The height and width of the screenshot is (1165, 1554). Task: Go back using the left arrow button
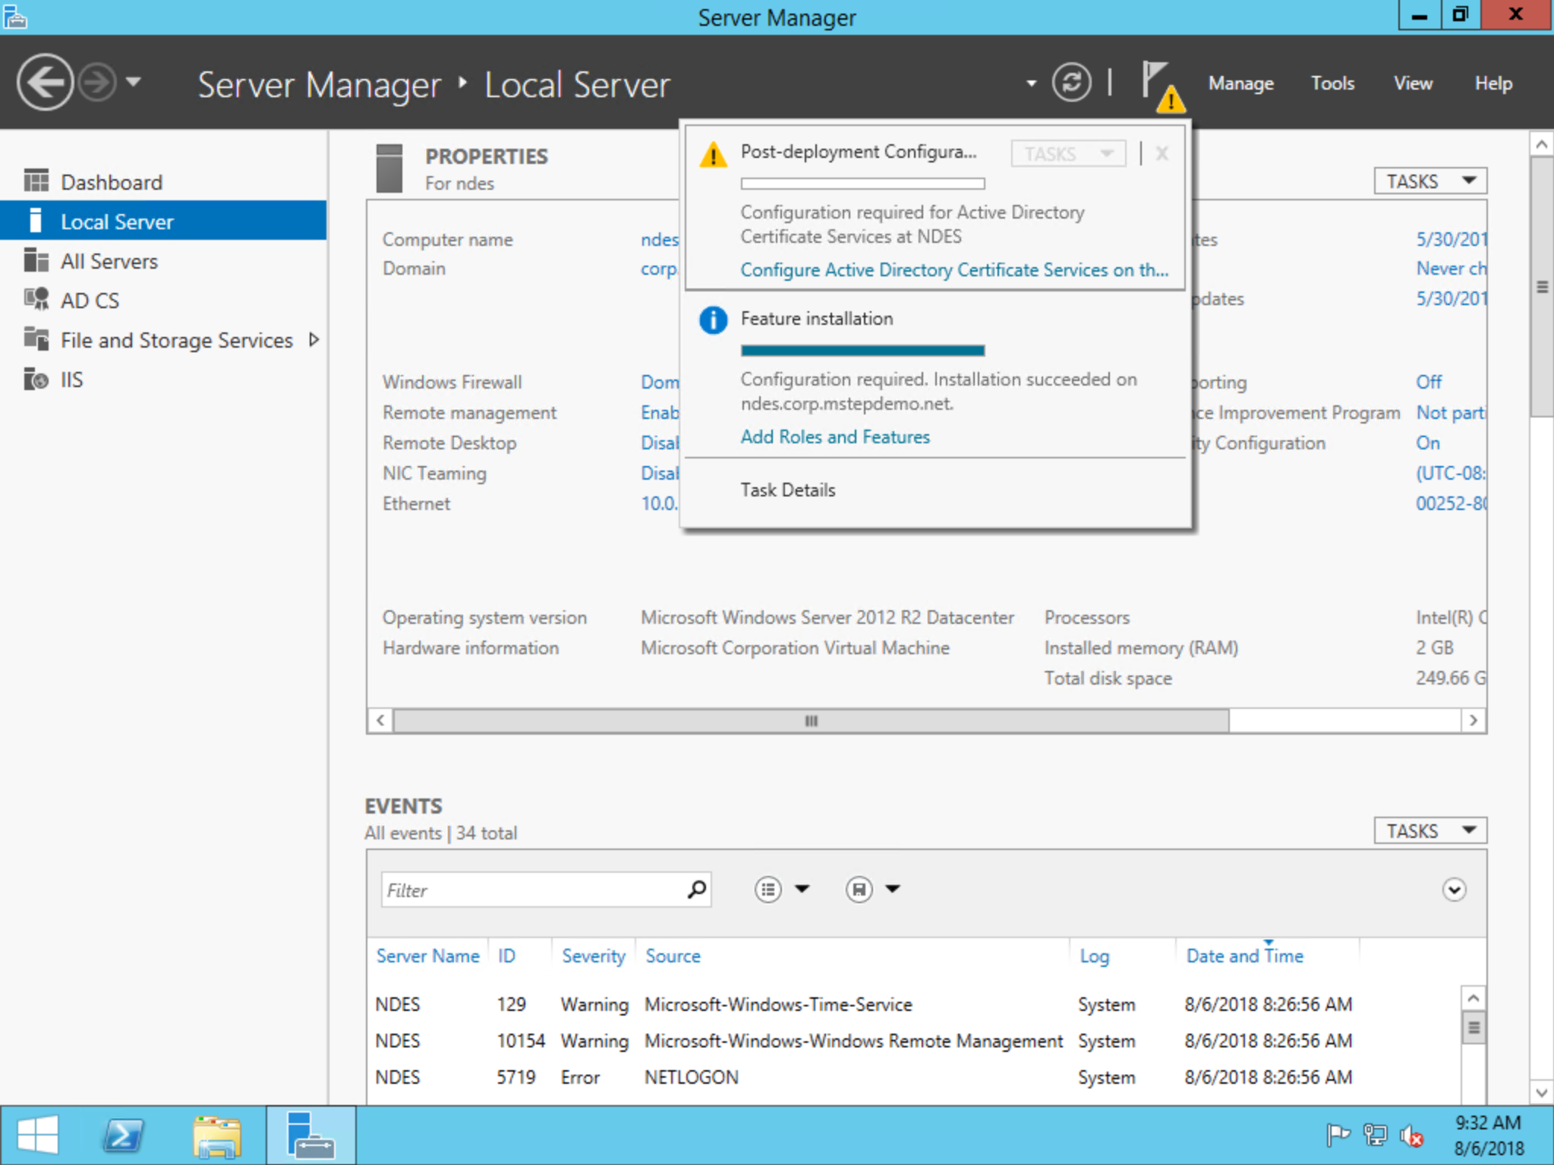point(45,82)
